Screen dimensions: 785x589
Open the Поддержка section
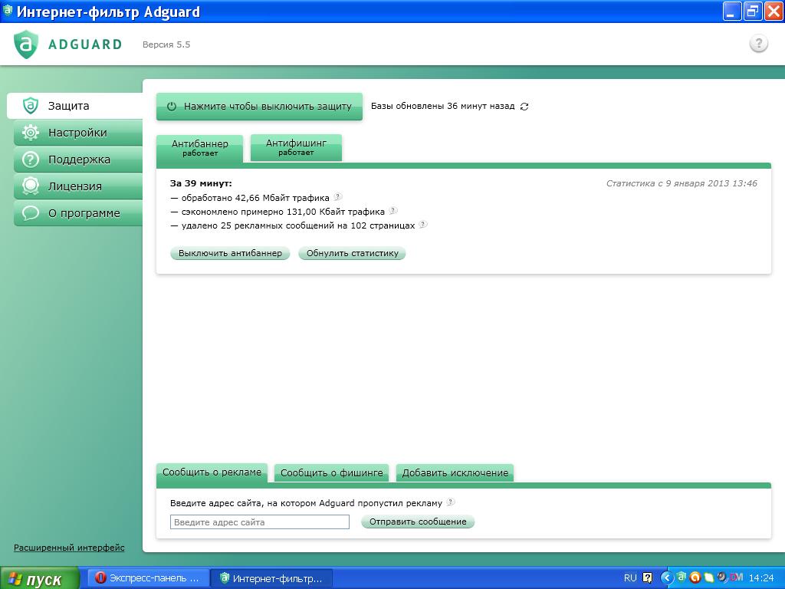tap(78, 160)
